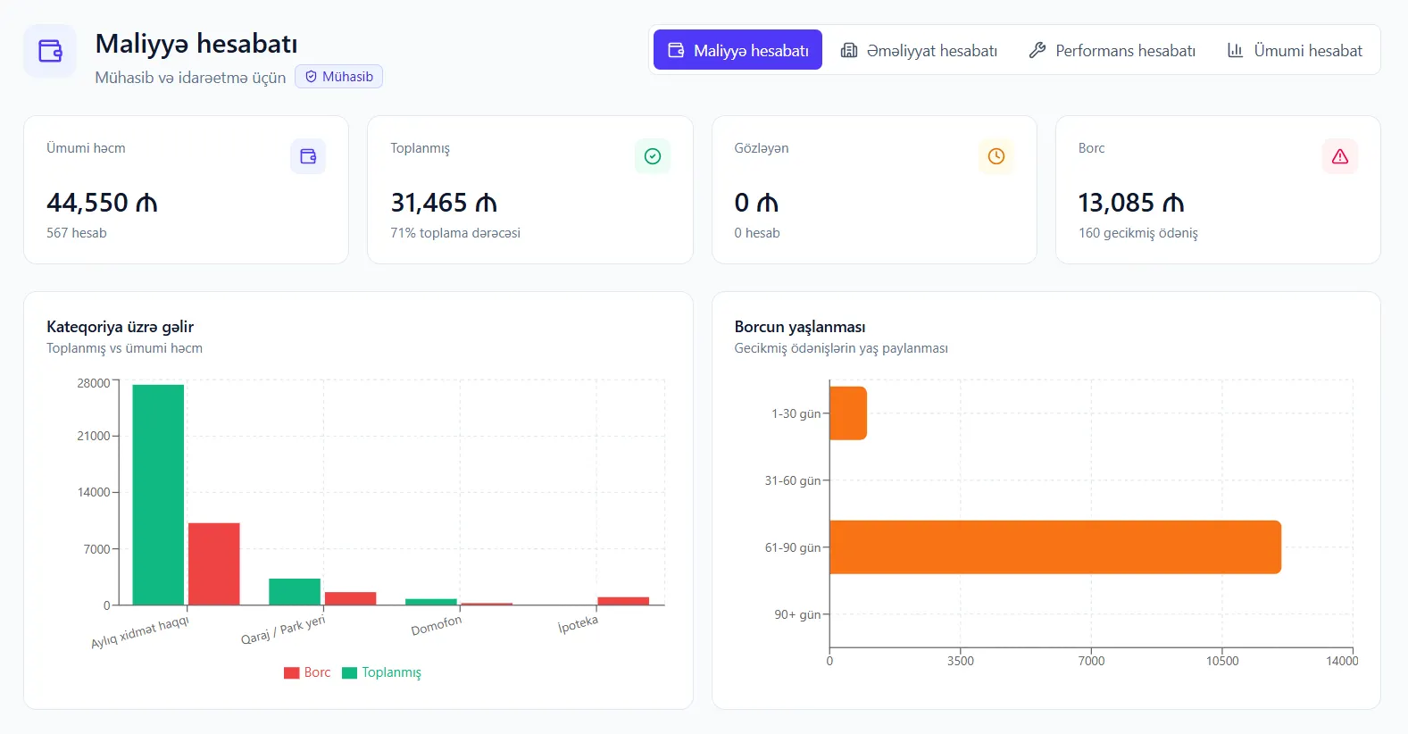The height and width of the screenshot is (734, 1408).
Task: Click the 61-90 gün orange bar
Action: click(x=1055, y=547)
